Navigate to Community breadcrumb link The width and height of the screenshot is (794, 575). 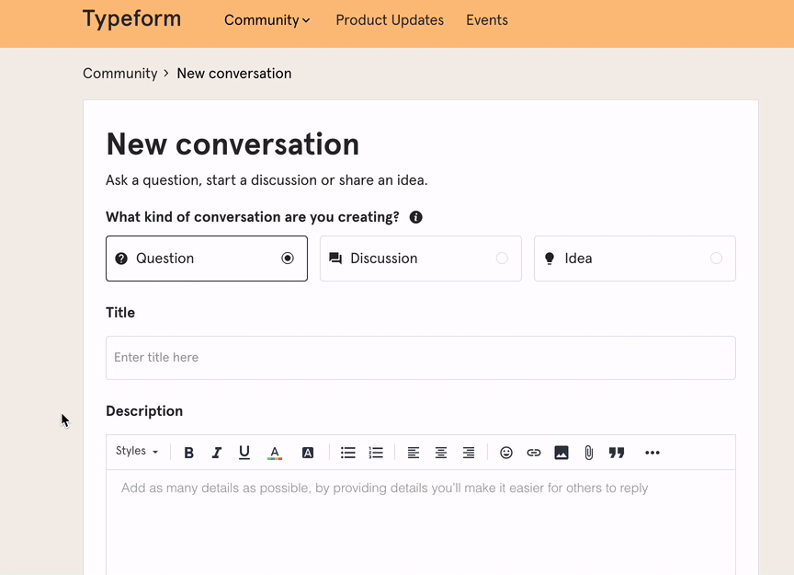[120, 74]
